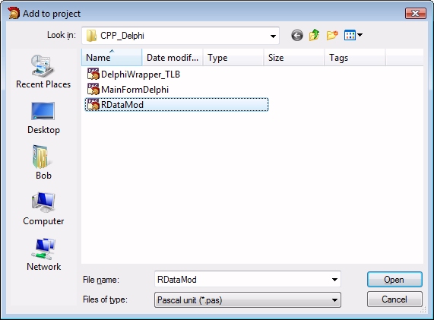Sort by the Size column header
The height and width of the screenshot is (320, 434).
294,57
